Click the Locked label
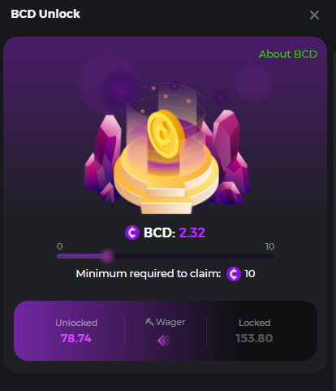 [255, 323]
